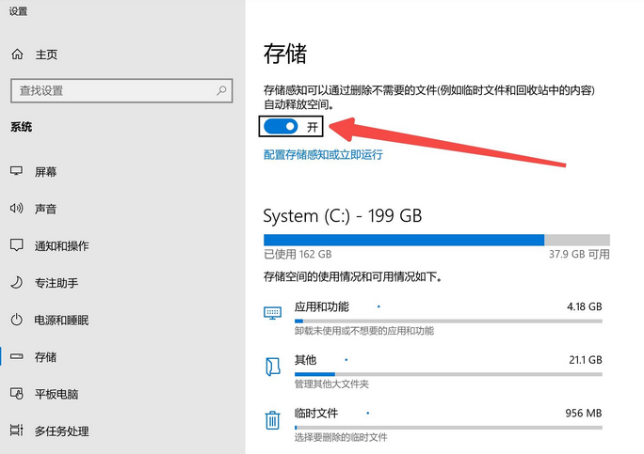This screenshot has width=644, height=454.
Task: Open the 存储 settings page in sidebar
Action: [x=45, y=357]
